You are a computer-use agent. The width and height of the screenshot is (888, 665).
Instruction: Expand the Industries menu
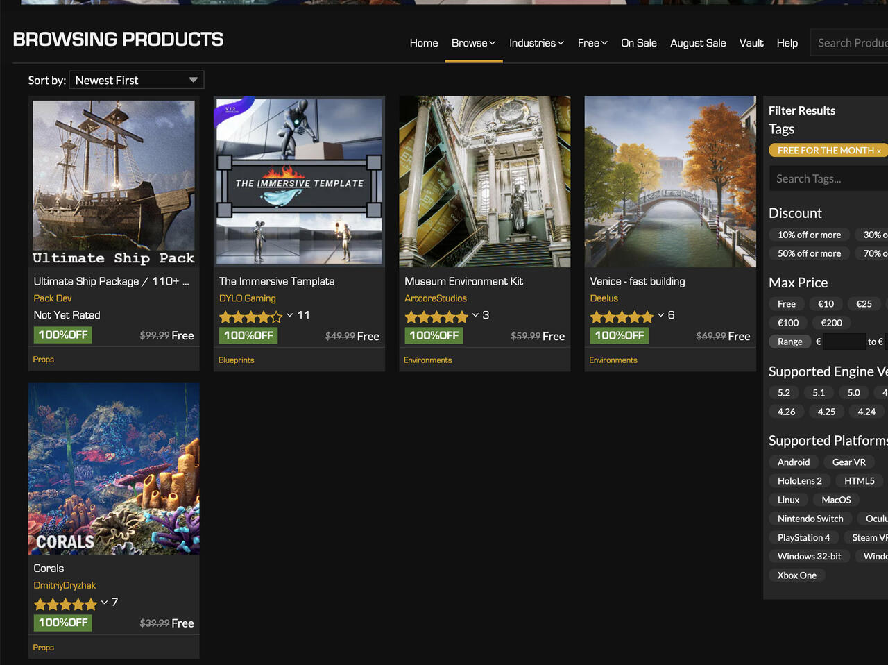pyautogui.click(x=536, y=43)
